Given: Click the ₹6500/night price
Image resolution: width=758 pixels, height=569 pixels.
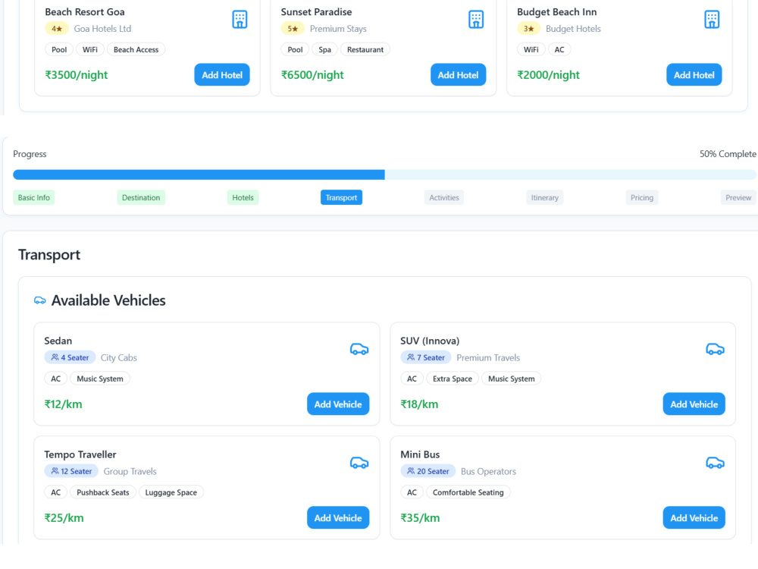Looking at the screenshot, I should coord(312,75).
